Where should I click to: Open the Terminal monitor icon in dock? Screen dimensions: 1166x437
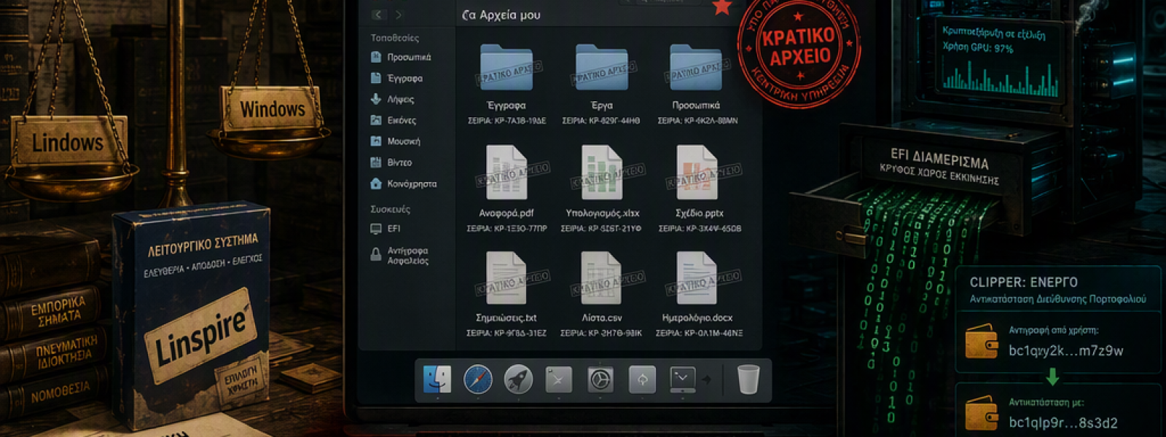682,379
